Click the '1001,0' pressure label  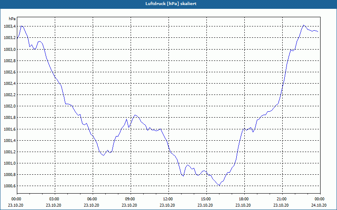10,163
